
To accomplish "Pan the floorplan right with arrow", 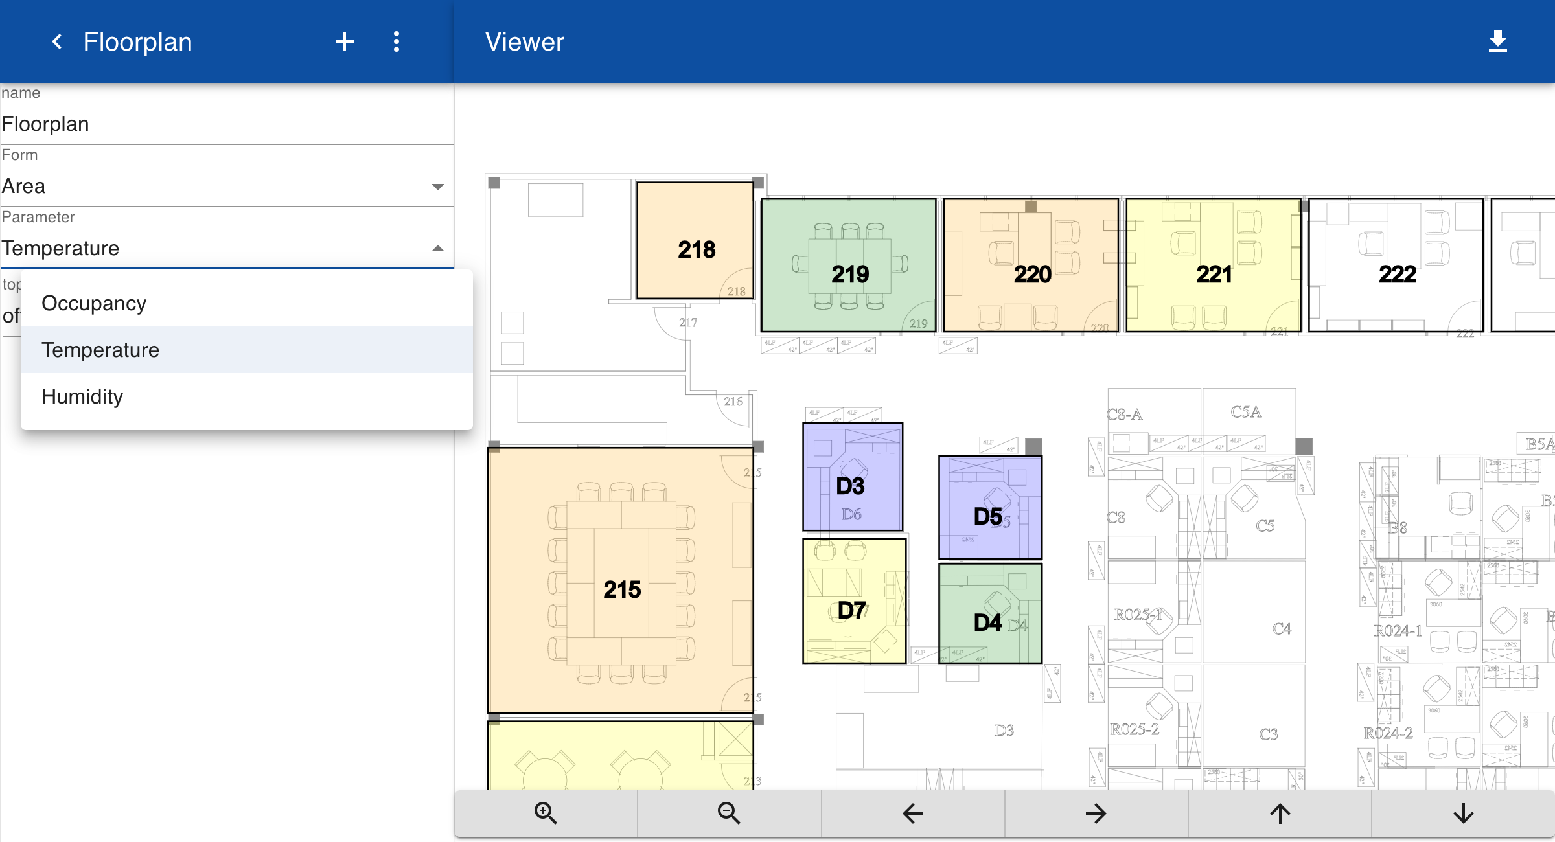I will click(x=1096, y=813).
